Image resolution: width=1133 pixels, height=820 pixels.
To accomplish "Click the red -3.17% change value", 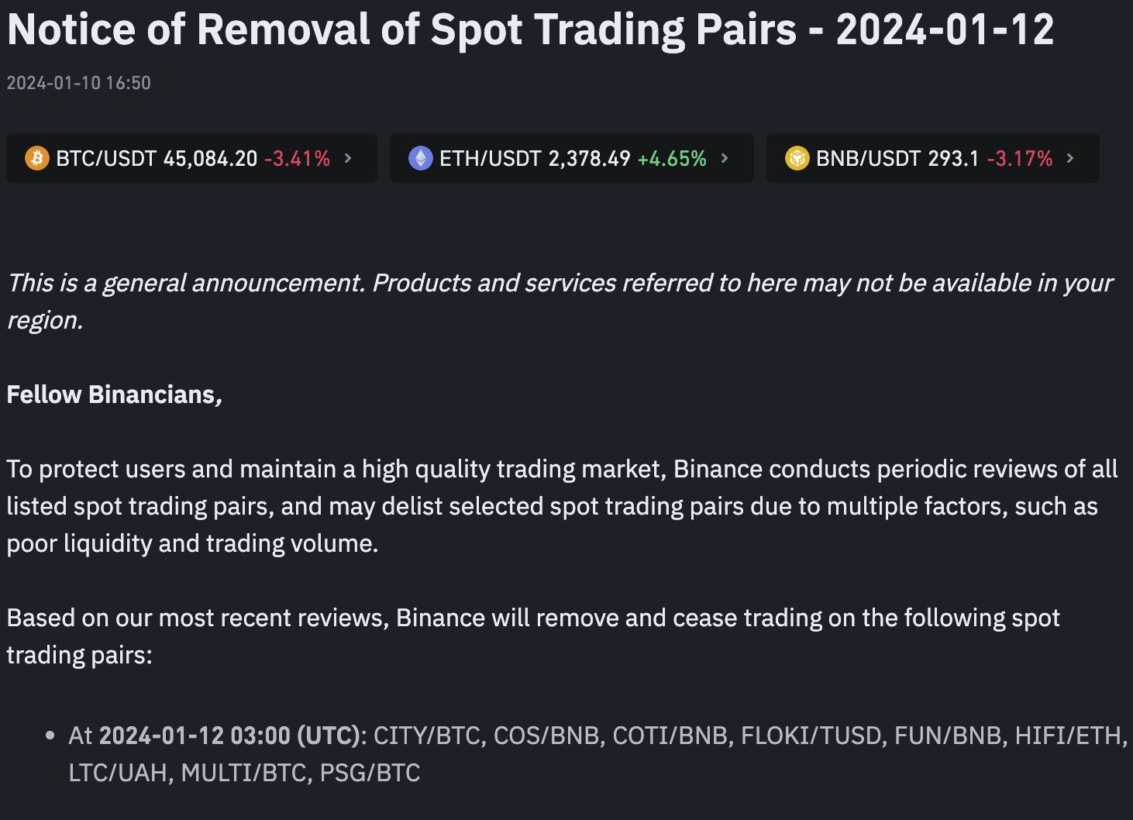I will 1020,159.
